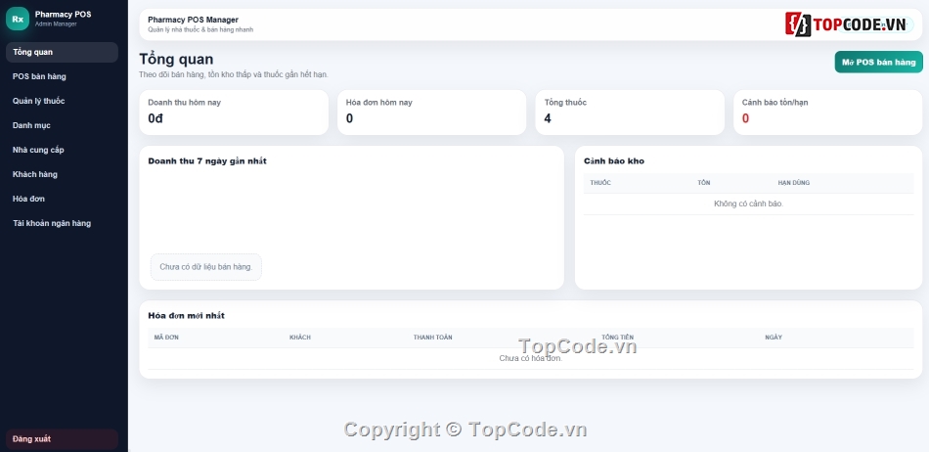The height and width of the screenshot is (452, 929).
Task: Click the THANH TOÁN column header
Action: pos(432,338)
